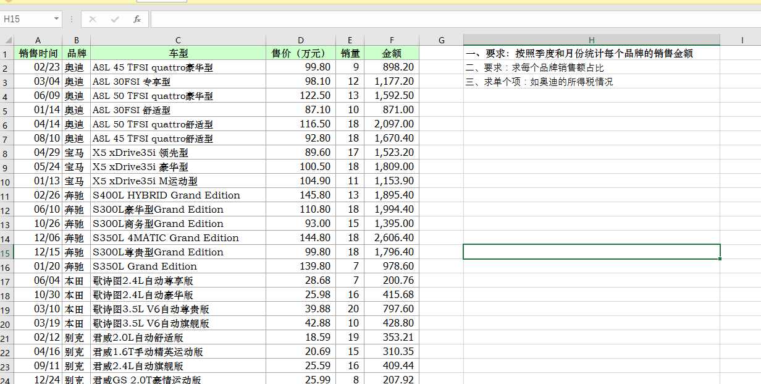Click sales quantity cell 20
Screen dimensions: 761x384
350,309
